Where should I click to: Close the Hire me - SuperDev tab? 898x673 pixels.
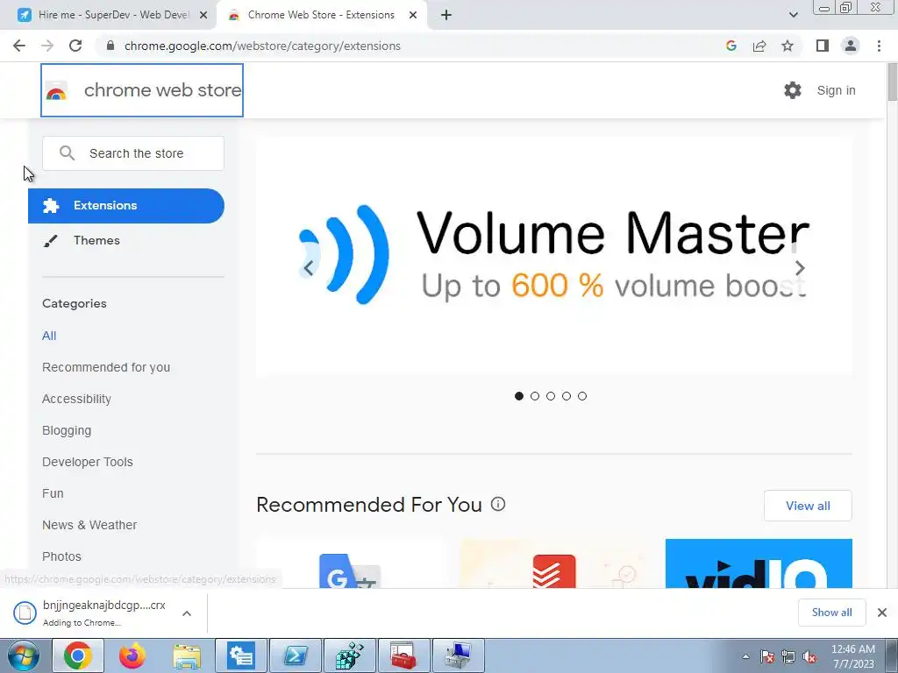click(203, 16)
